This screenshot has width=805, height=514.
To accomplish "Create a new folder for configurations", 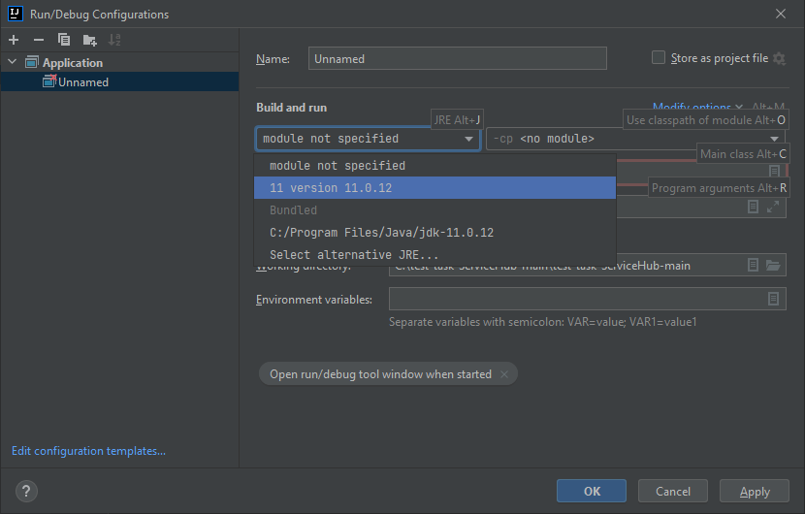I will pos(90,40).
